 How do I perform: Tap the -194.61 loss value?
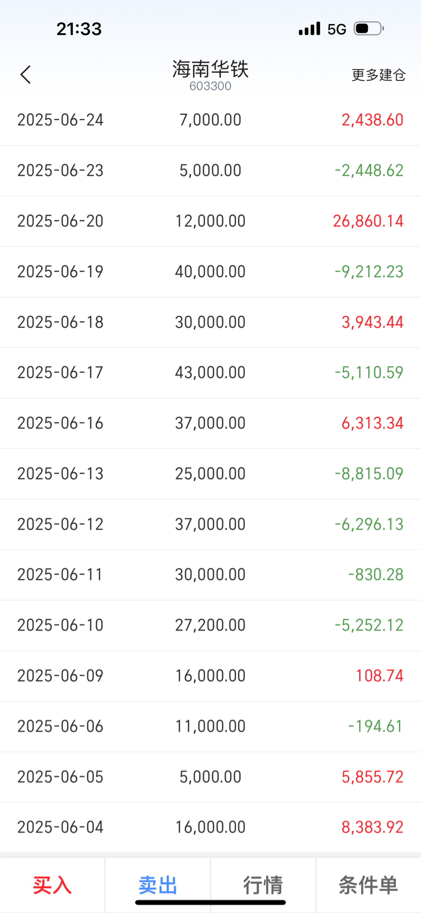(376, 726)
